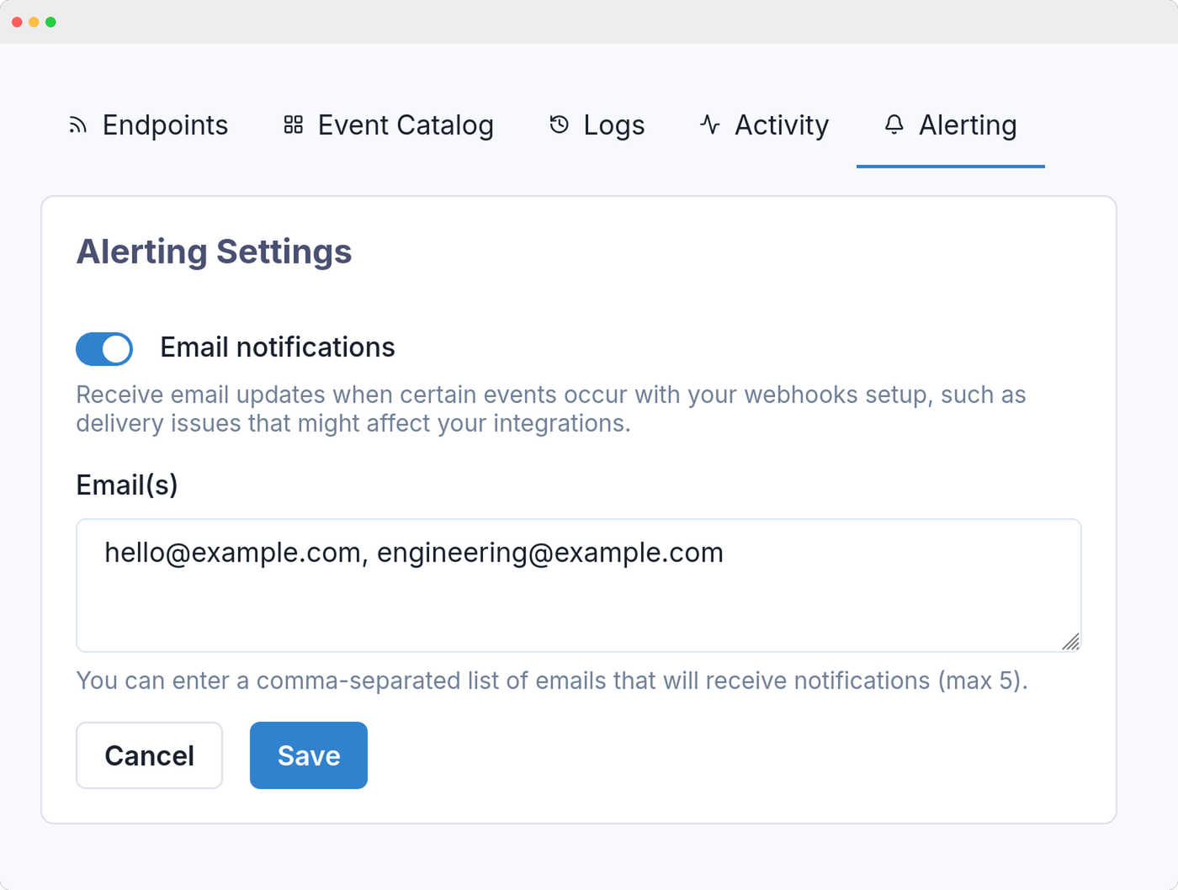The image size is (1178, 890).
Task: Click the Cancel button
Action: 149,755
